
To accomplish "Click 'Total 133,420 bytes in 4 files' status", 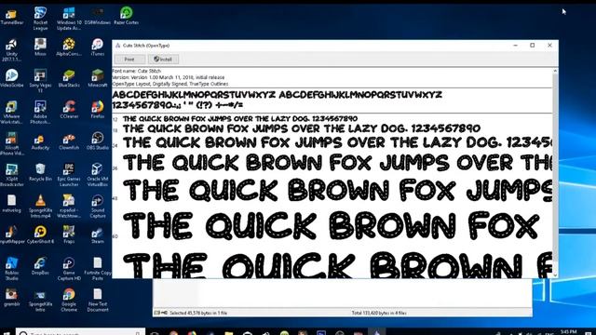I will 379,313.
